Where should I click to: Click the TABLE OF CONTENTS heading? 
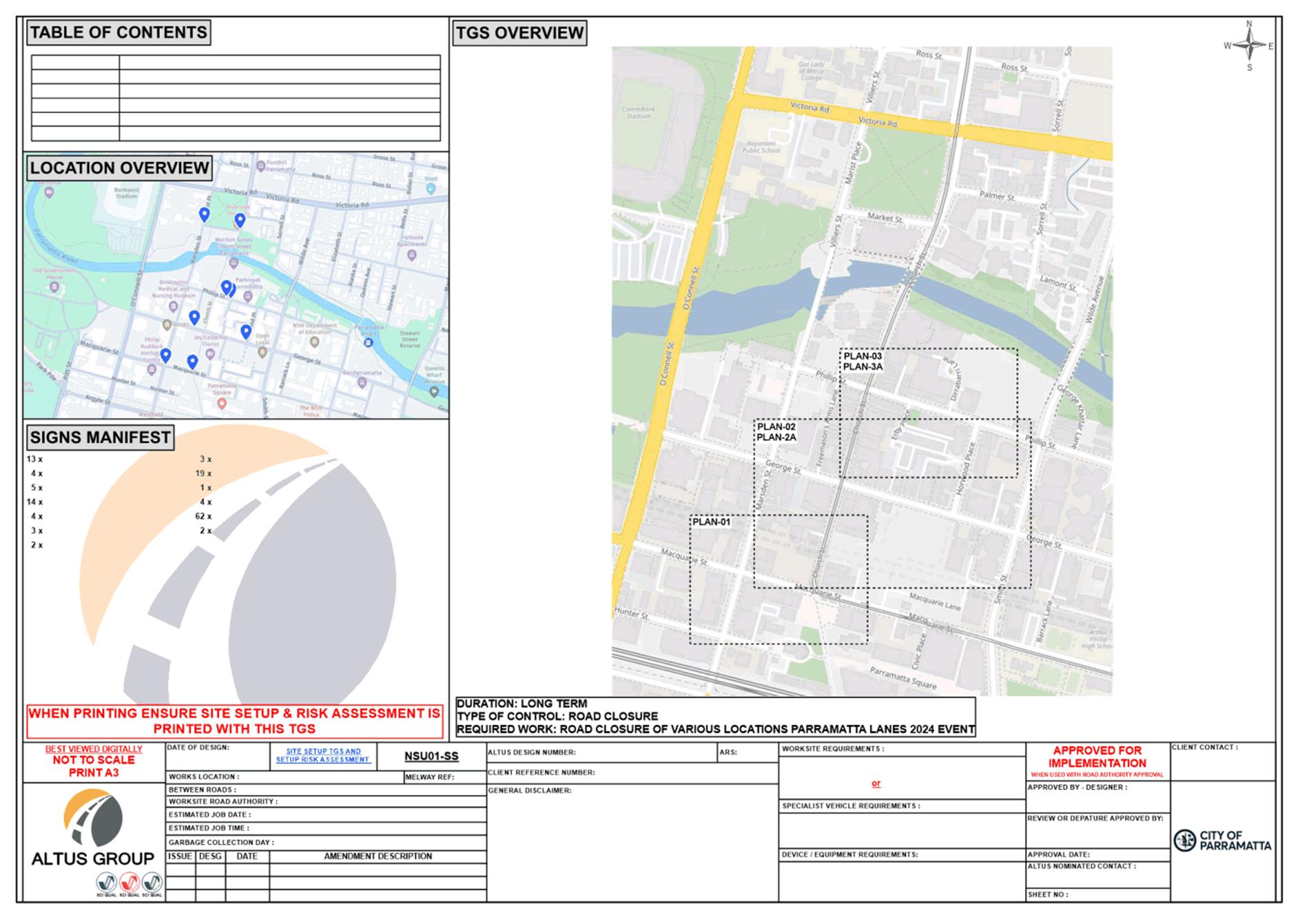coord(118,32)
